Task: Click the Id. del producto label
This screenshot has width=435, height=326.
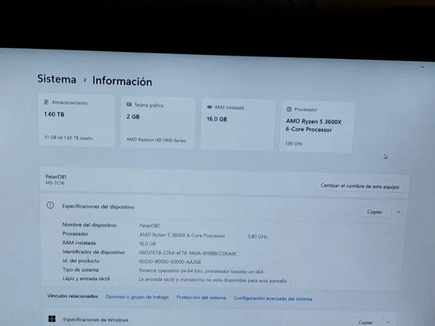Action: [80, 261]
